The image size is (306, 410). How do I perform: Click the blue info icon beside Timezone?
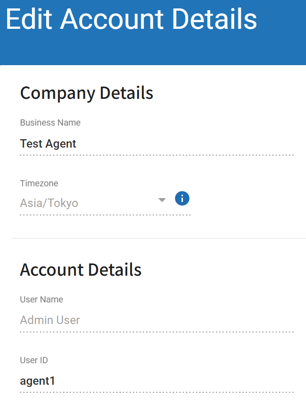pos(182,199)
